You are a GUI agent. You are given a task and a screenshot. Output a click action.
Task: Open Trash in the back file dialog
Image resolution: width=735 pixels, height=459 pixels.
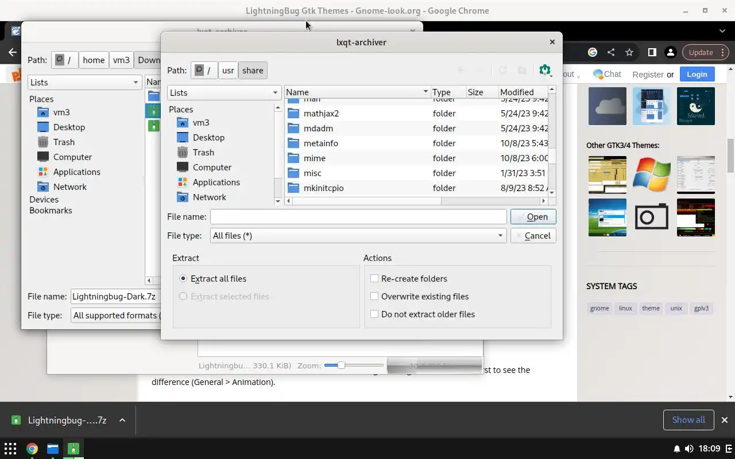tap(64, 142)
